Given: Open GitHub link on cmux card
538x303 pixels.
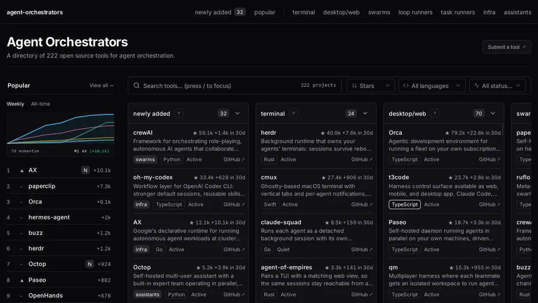Looking at the screenshot, I should click(x=362, y=205).
